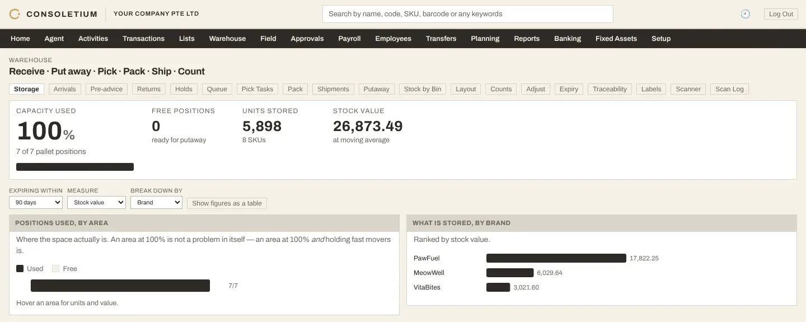This screenshot has width=806, height=322.
Task: Click the dark Used legend swatch
Action: pyautogui.click(x=20, y=269)
